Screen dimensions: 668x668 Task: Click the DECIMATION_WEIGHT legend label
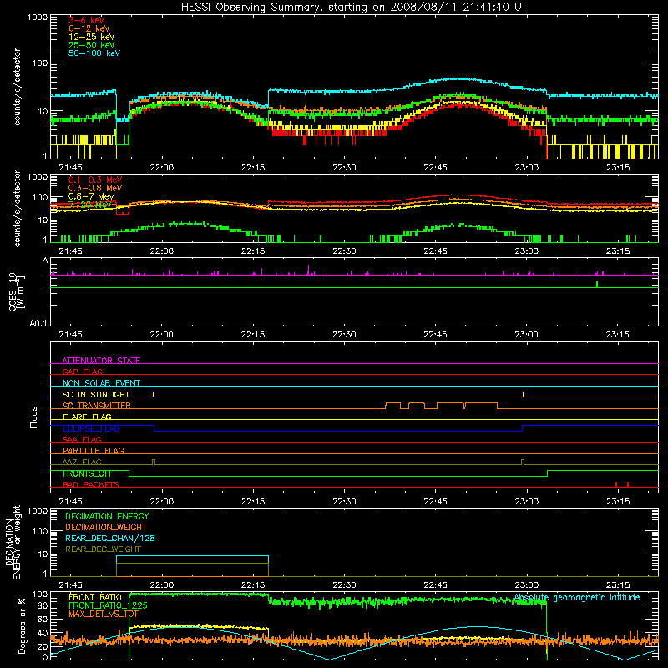tap(106, 527)
